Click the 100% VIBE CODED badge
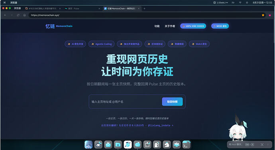Screen dimensions: 275x150 click(193, 26)
